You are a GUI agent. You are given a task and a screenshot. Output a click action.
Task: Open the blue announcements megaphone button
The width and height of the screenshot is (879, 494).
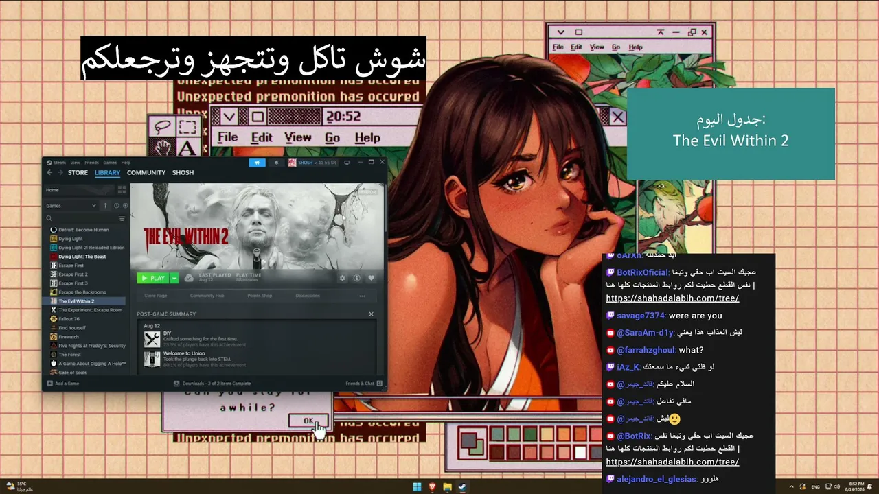[258, 163]
